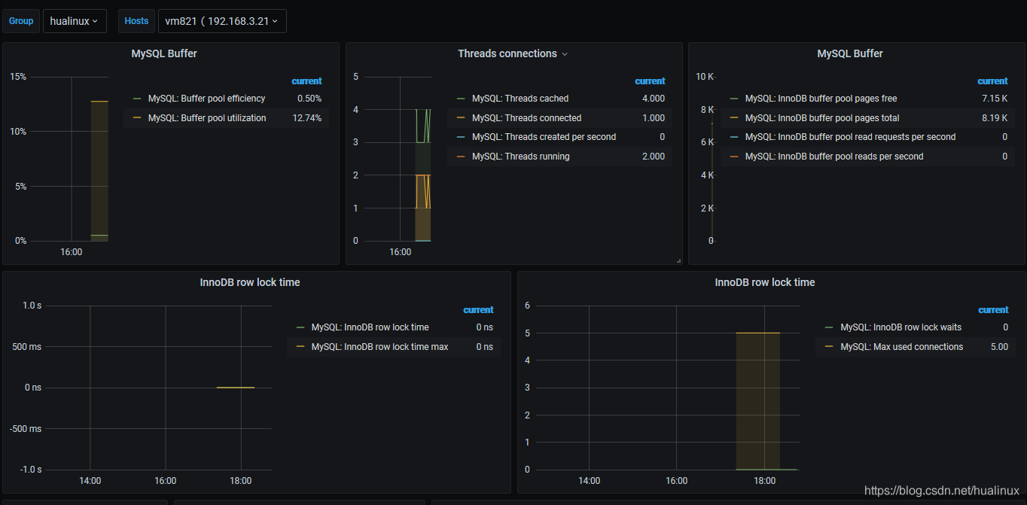Click Threads running color line swatch

pyautogui.click(x=461, y=157)
